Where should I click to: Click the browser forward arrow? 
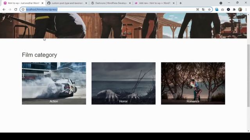tap(10, 9)
